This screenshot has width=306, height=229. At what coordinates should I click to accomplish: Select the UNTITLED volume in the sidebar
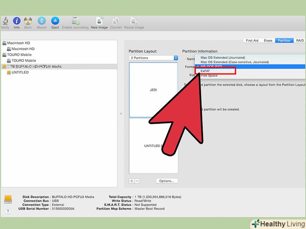[x=20, y=72]
